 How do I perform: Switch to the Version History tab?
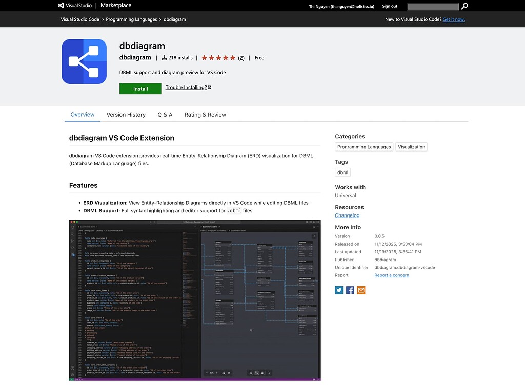126,115
